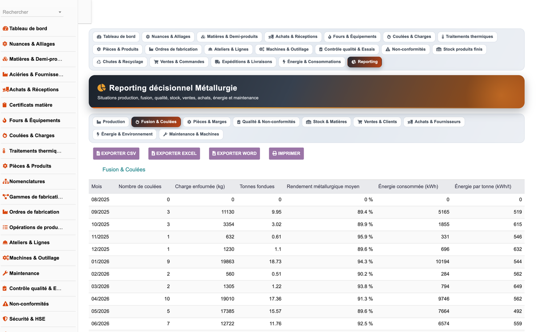Switch to Stock & Matières report tab
This screenshot has height=332, width=536.
pos(327,122)
